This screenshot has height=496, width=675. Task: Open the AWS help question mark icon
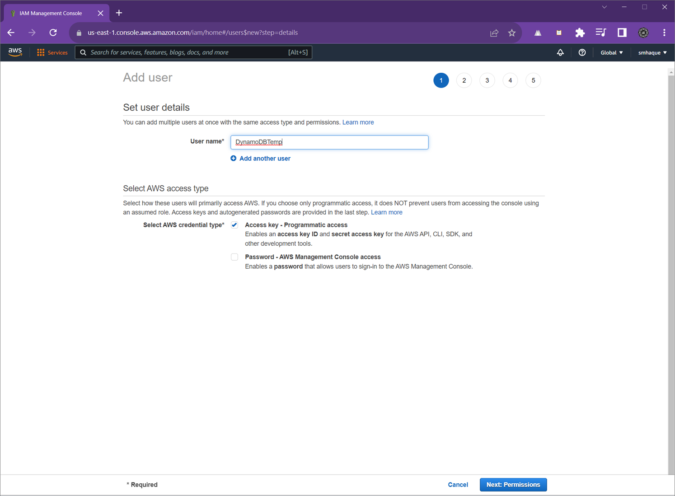pos(582,52)
